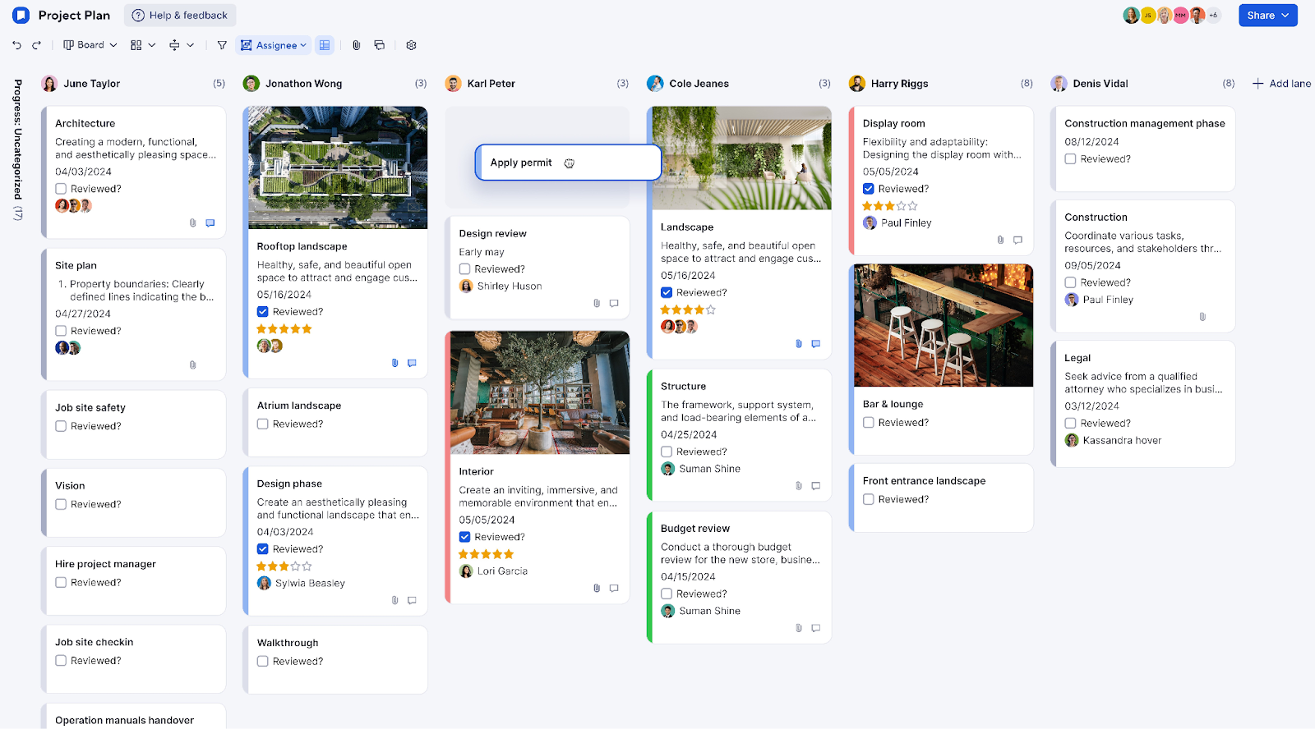Screen dimensions: 1315x729
Task: Check Reviewed? on Legal card
Action: [x=1070, y=424]
